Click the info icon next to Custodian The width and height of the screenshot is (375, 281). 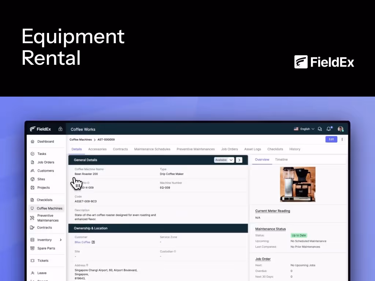click(x=175, y=251)
